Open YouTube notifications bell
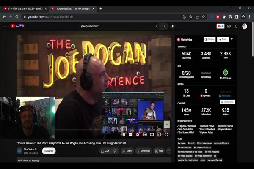The height and width of the screenshot is (169, 254). pos(236,26)
